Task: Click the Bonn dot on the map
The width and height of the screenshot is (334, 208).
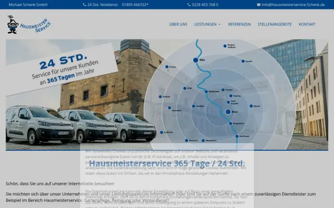Action: (228, 111)
